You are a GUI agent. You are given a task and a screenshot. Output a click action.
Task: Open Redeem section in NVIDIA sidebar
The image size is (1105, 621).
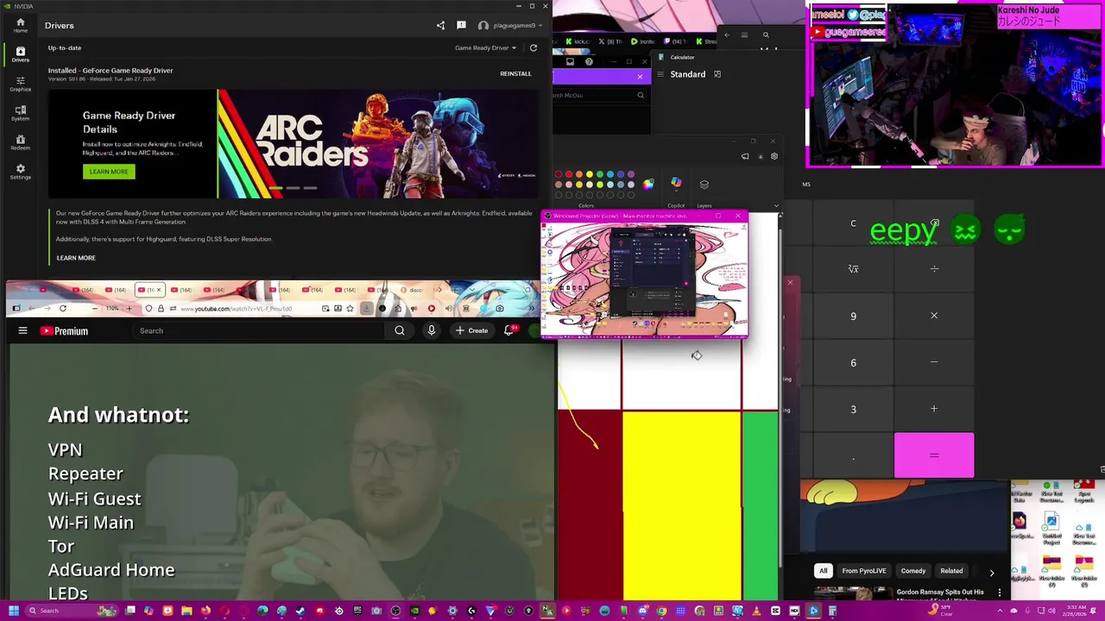(20, 142)
